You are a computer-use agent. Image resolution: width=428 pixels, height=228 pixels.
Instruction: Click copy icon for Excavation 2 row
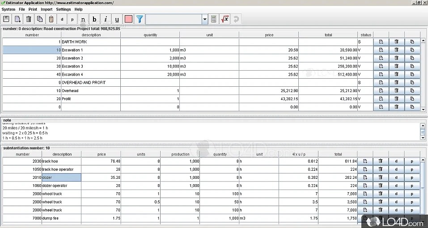(412, 58)
